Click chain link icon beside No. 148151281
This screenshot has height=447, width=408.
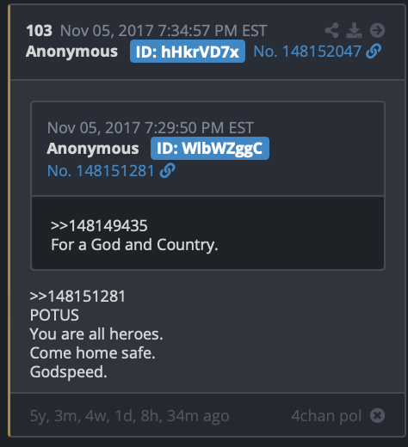[x=168, y=171]
